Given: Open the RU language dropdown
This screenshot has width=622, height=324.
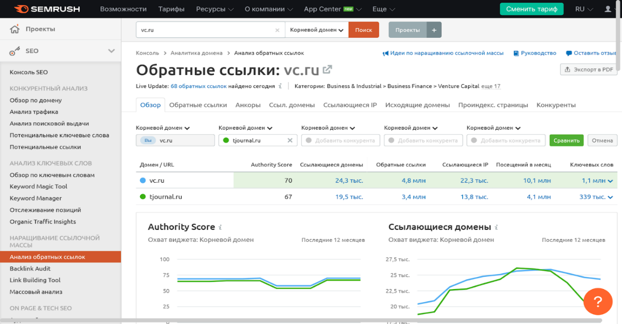Looking at the screenshot, I should click(x=584, y=9).
